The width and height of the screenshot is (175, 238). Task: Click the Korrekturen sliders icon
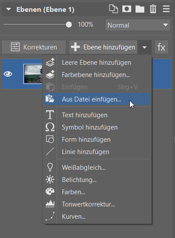pos(15,47)
